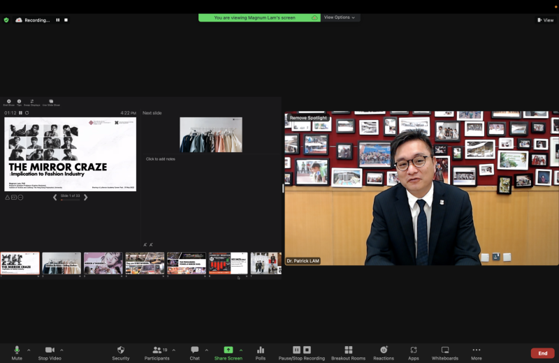The width and height of the screenshot is (559, 363).
Task: Open Breakout Rooms
Action: 348,353
